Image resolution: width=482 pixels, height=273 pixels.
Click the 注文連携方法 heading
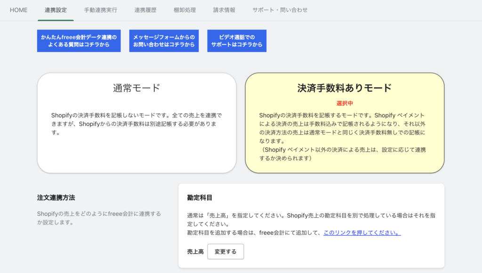pyautogui.click(x=56, y=198)
